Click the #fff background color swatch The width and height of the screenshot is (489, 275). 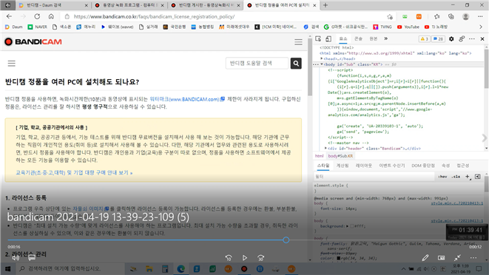352,226
